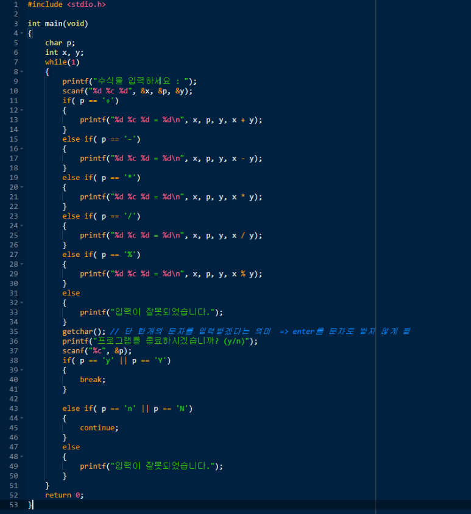
Task: Click the 'int x, y;' declaration
Action: pyautogui.click(x=65, y=52)
